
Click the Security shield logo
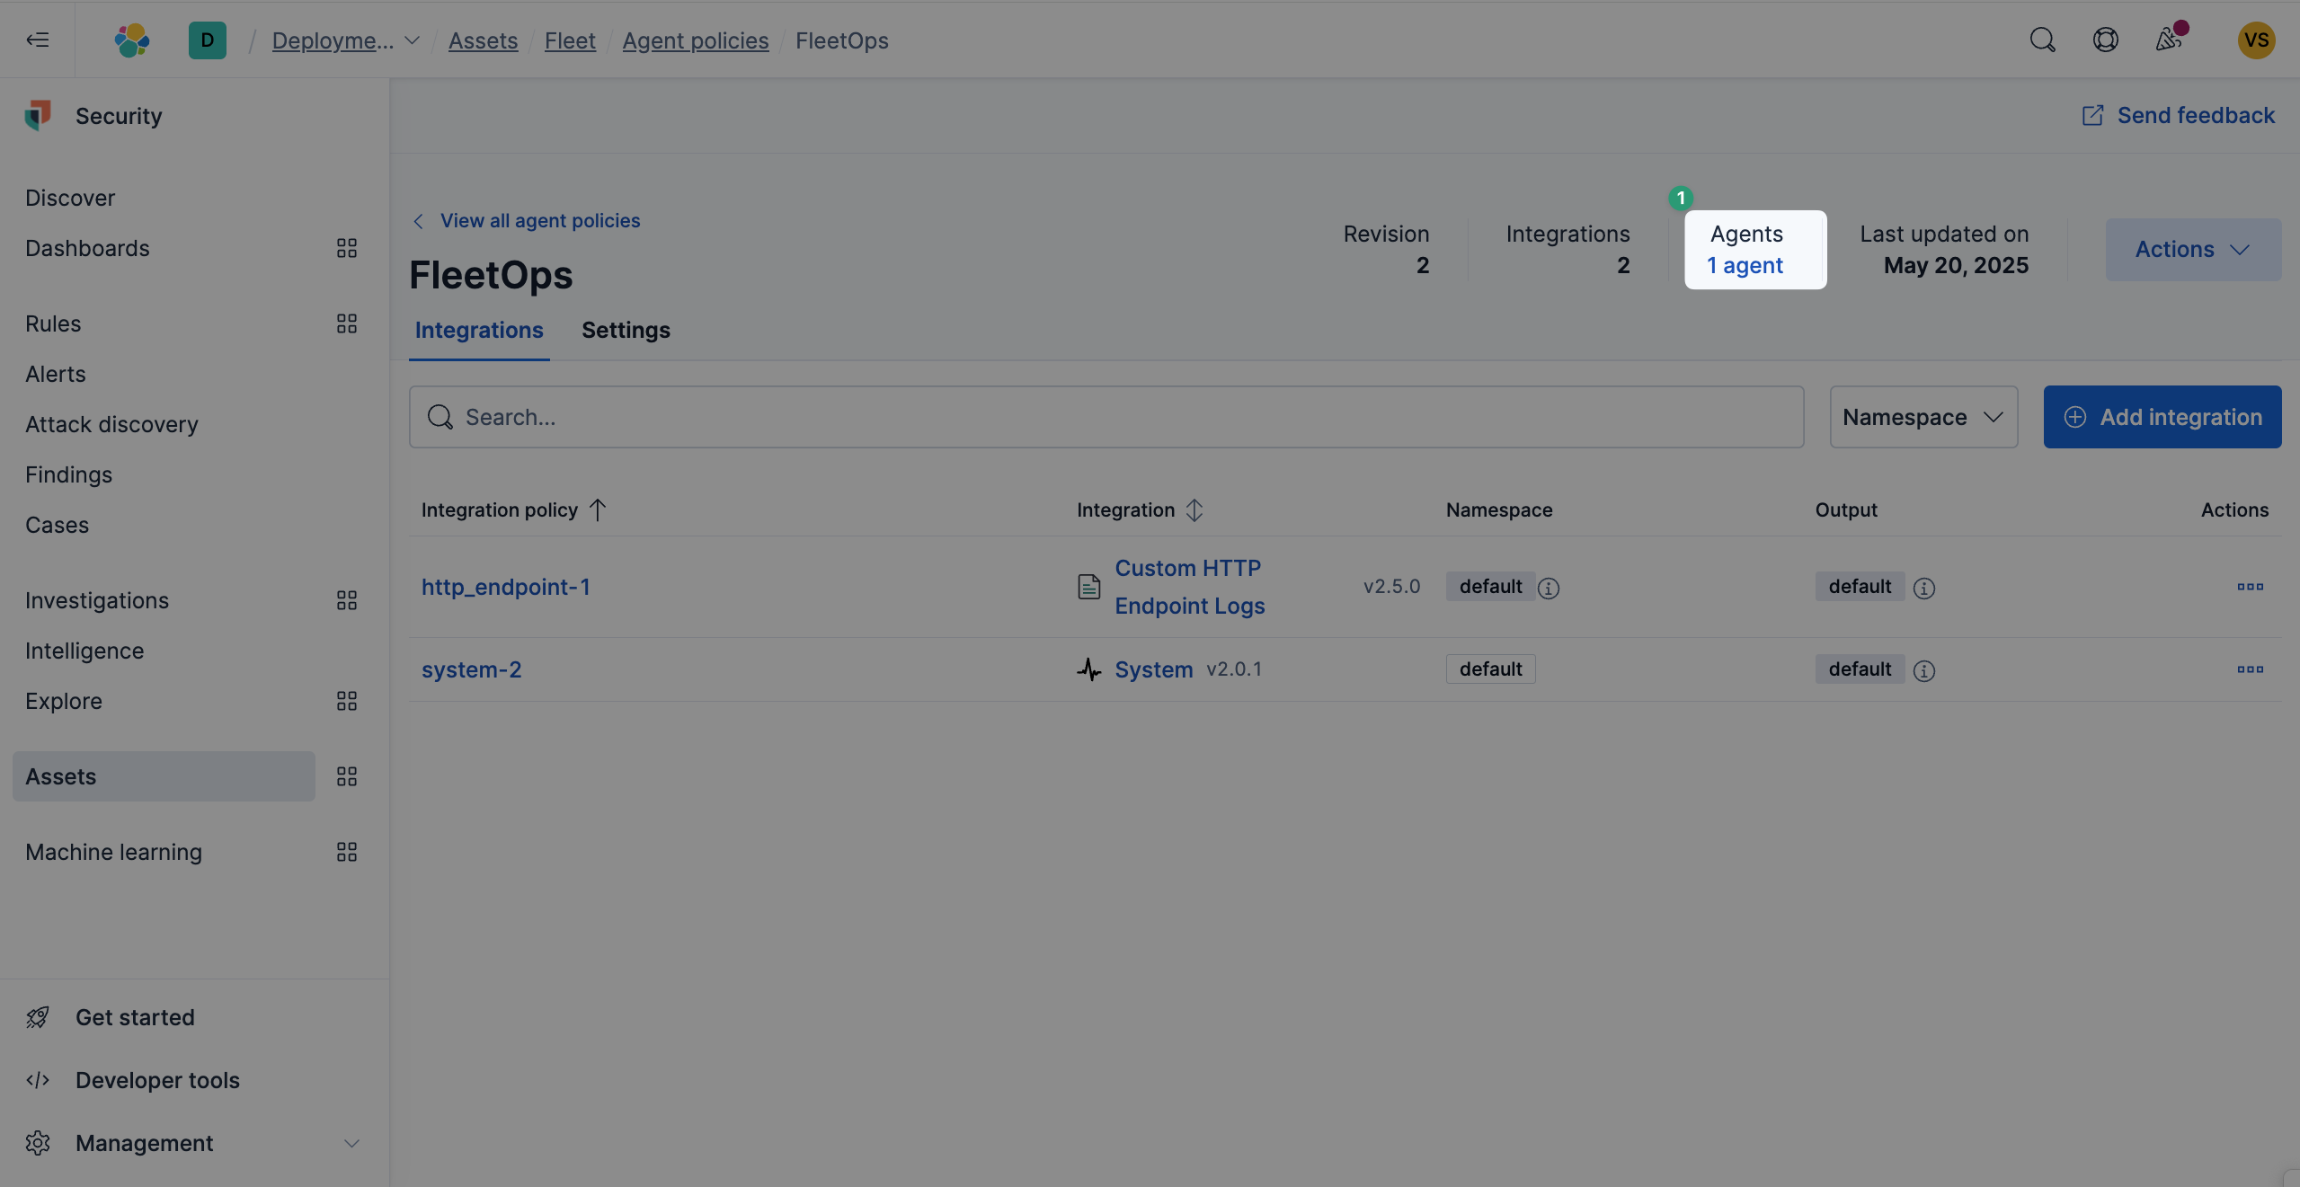38,116
